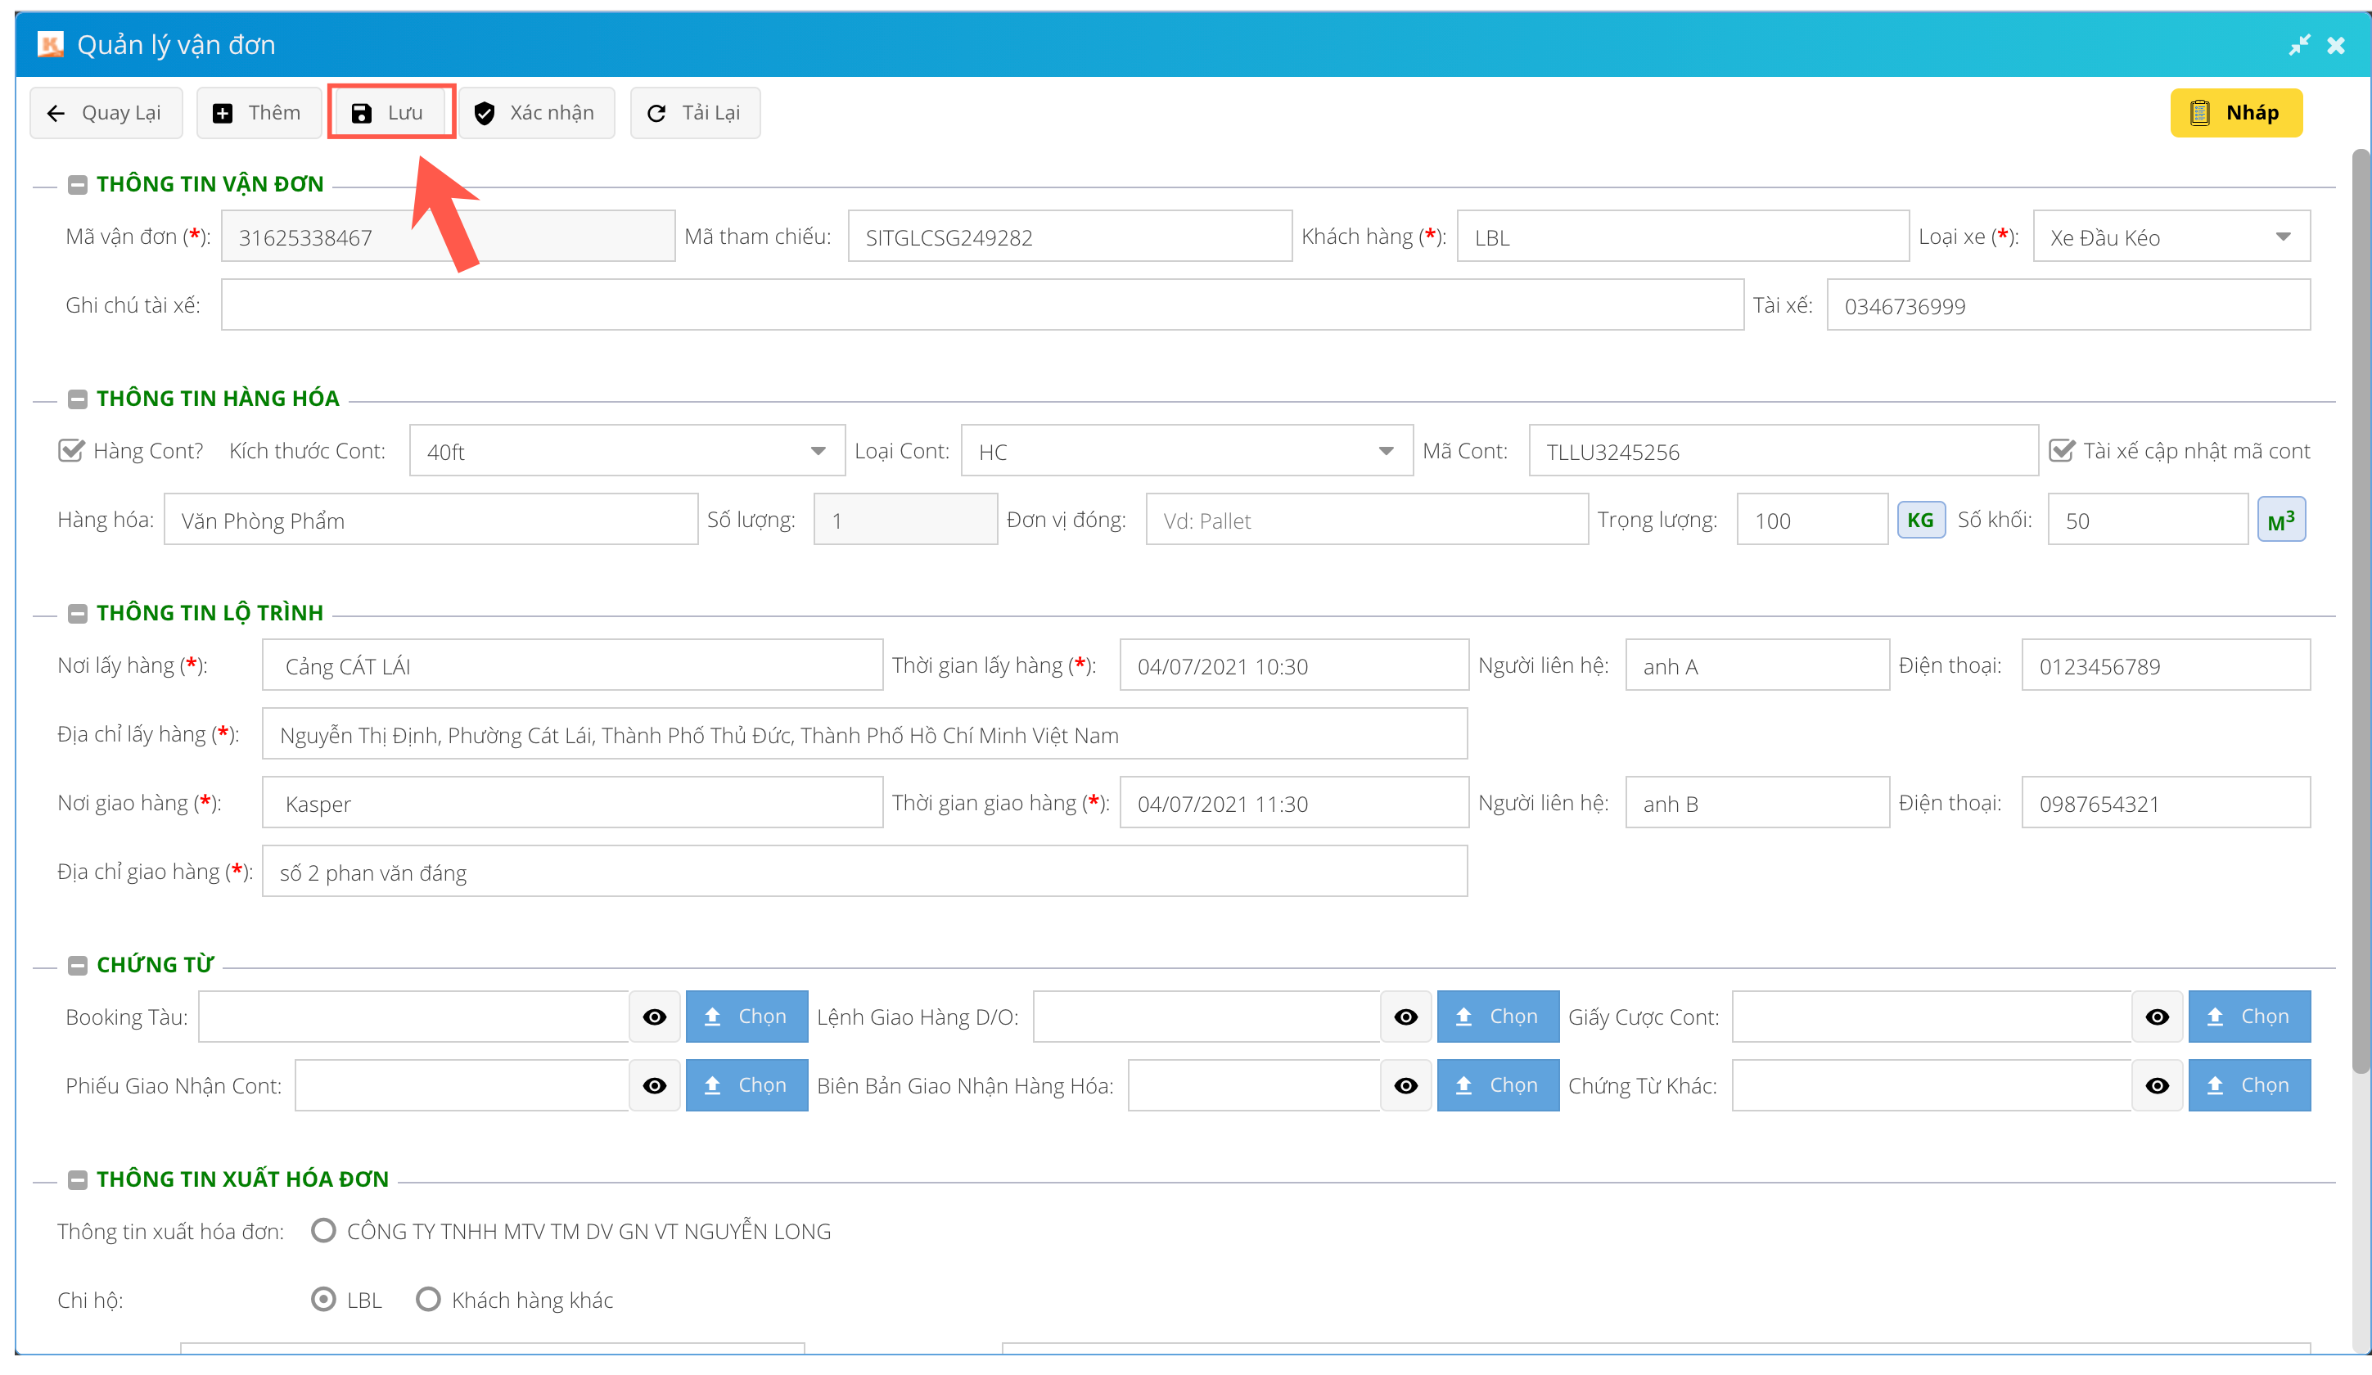
Task: Click the Thêm plus icon button
Action: (258, 113)
